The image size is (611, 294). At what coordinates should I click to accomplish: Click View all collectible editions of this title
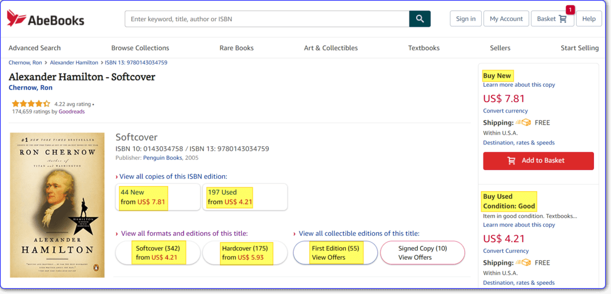359,233
